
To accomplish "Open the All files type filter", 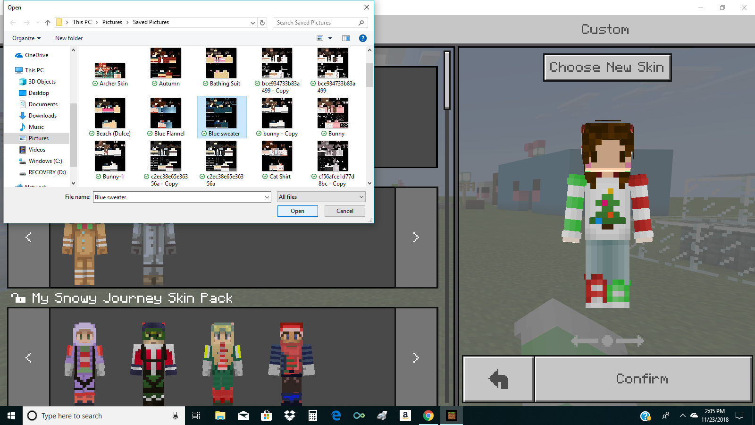I will pyautogui.click(x=321, y=197).
